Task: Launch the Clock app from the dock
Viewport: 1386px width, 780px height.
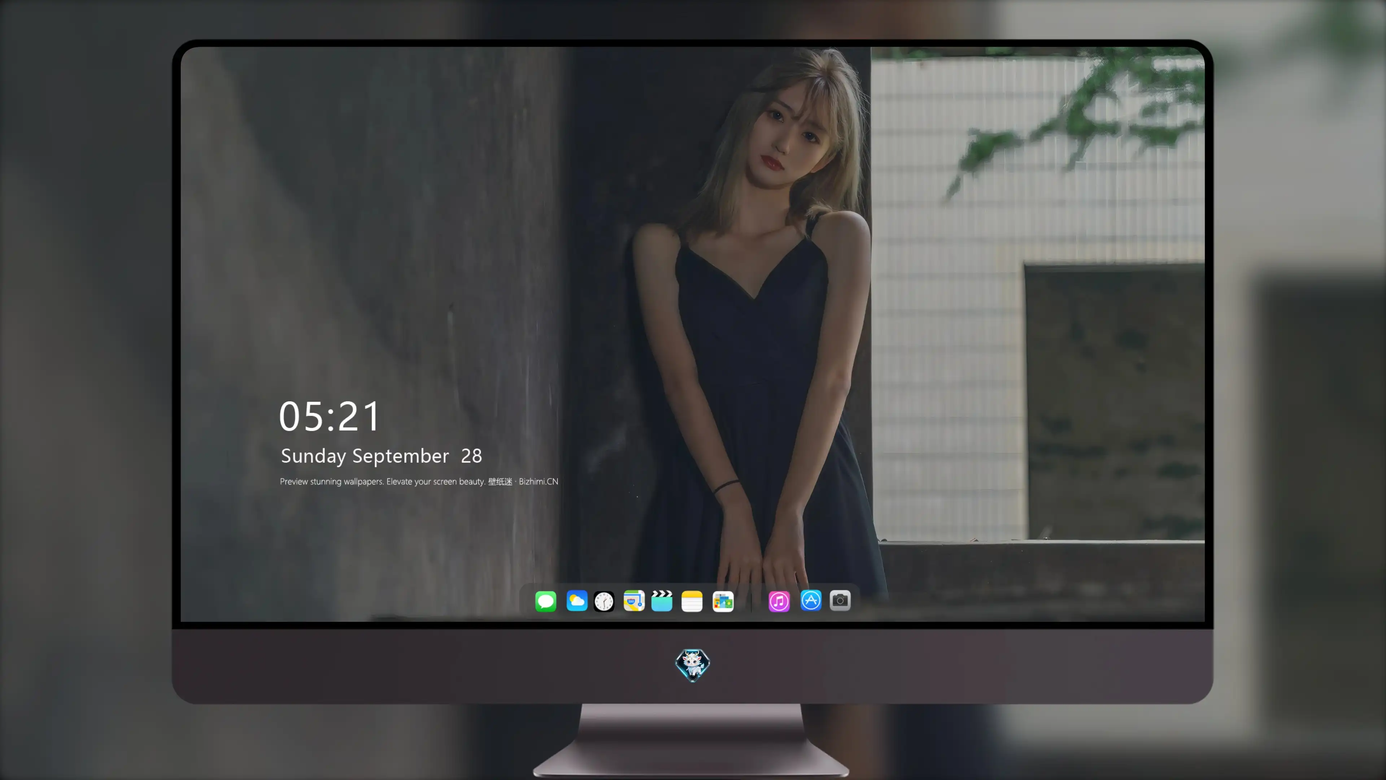Action: (x=604, y=601)
